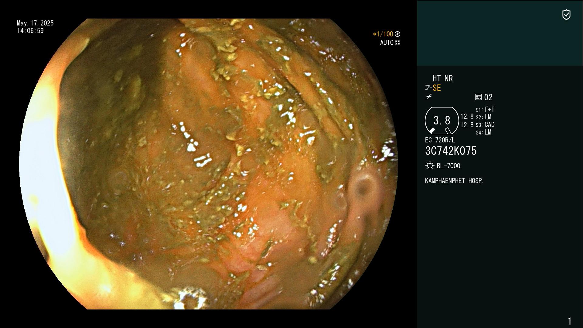Click the date May. 17. 2025

tap(35, 23)
